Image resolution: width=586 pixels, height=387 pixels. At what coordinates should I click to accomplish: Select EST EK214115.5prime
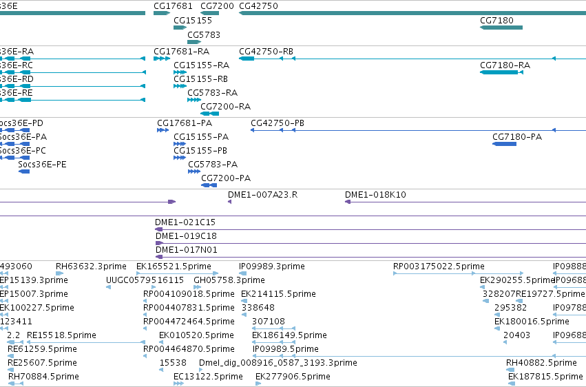(244, 301)
